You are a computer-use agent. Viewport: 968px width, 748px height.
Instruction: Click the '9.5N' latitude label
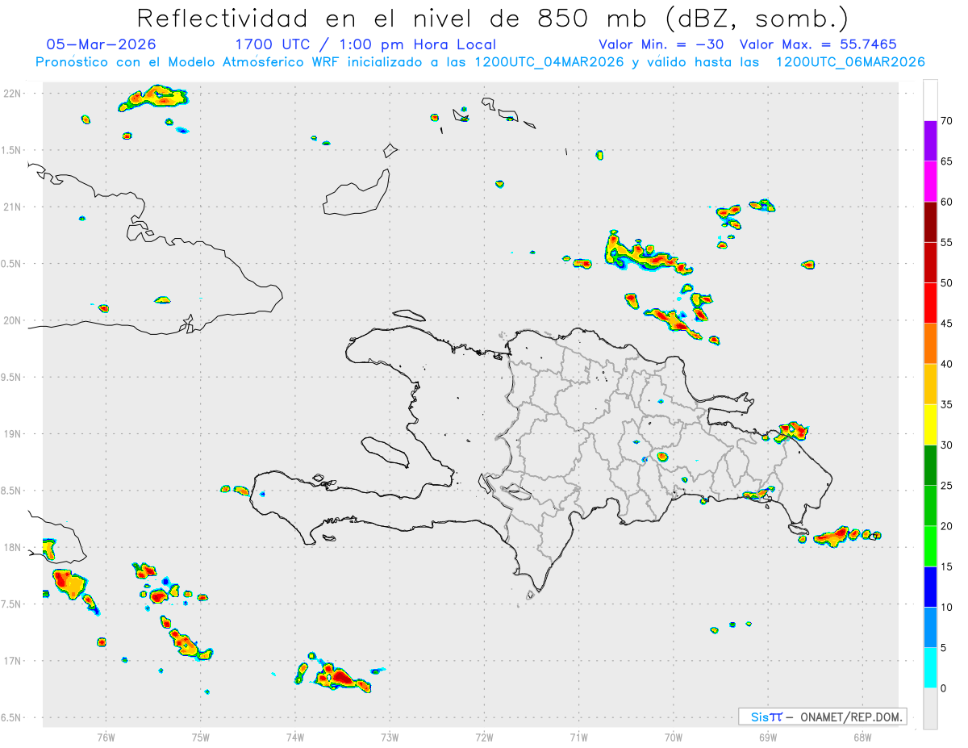(11, 378)
